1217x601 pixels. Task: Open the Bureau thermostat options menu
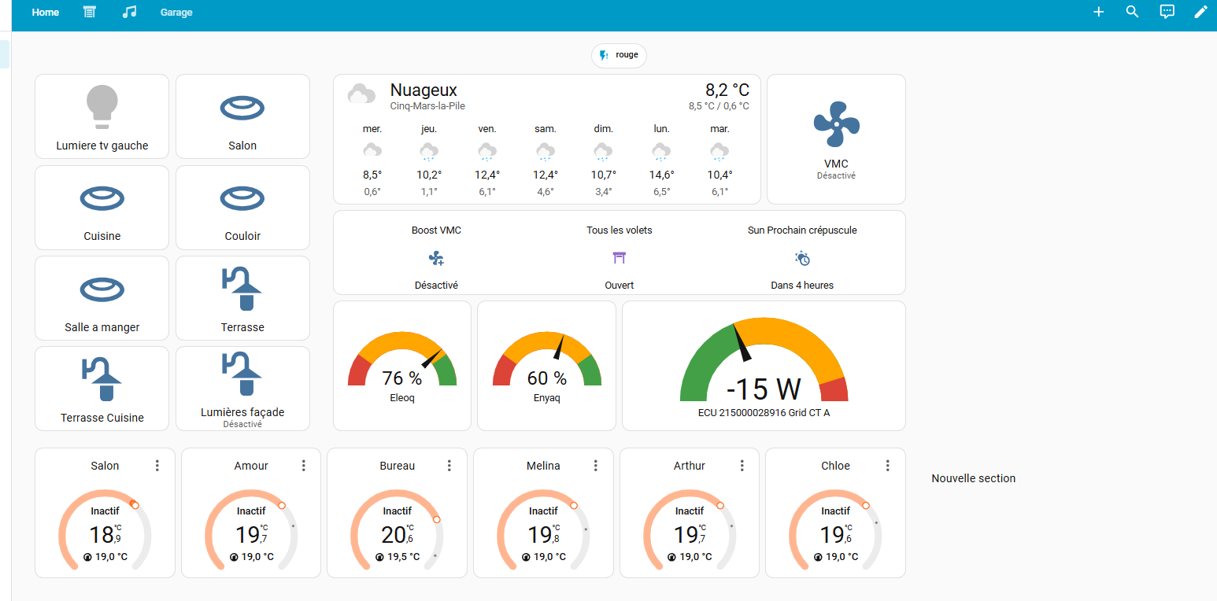point(449,466)
